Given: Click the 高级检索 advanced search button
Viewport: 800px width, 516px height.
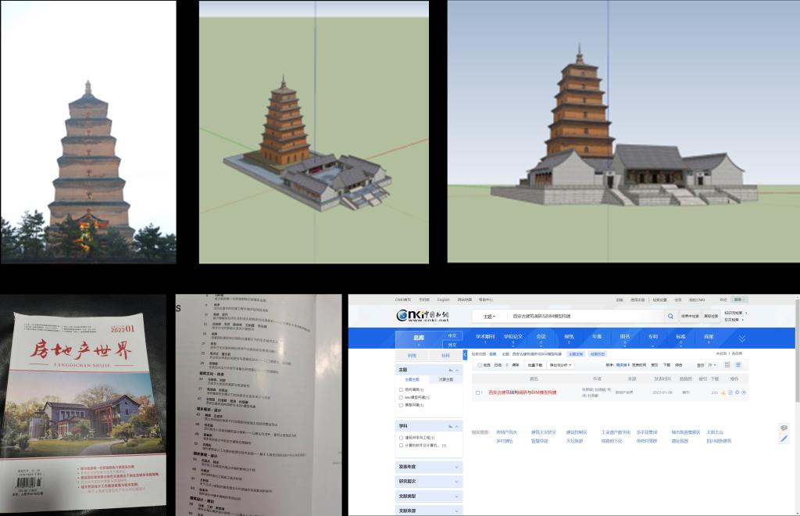Looking at the screenshot, I should point(710,316).
